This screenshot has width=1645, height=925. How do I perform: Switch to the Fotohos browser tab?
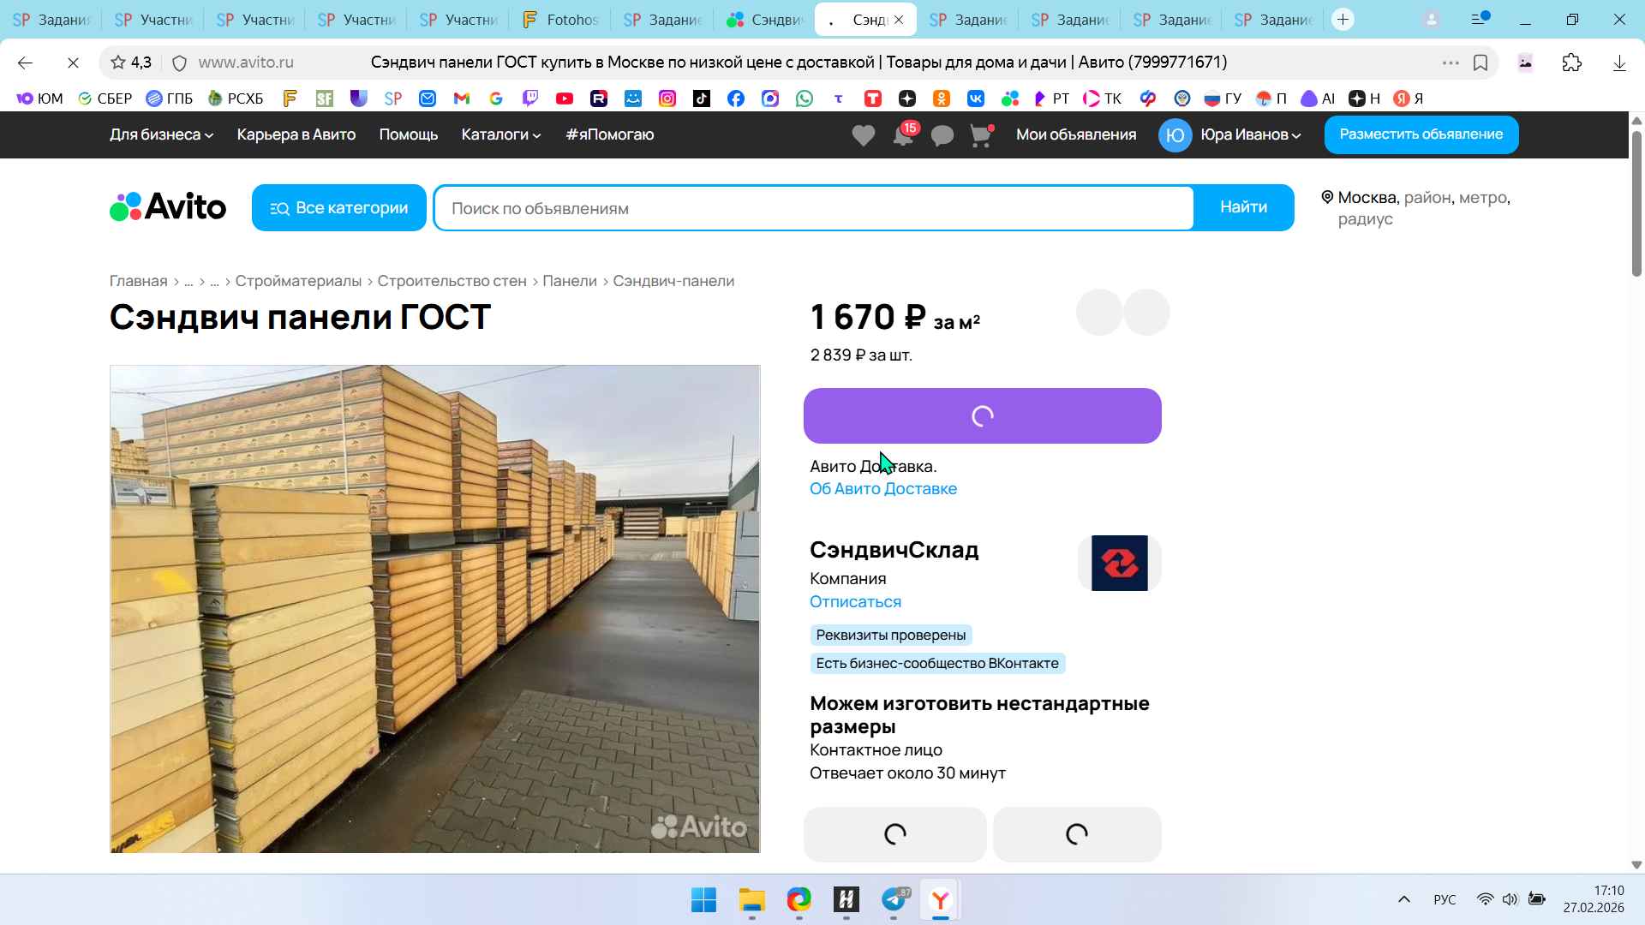[560, 19]
